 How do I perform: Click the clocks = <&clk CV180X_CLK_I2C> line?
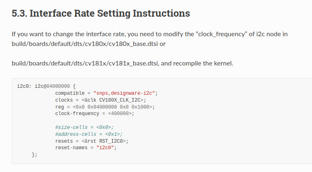click(x=100, y=100)
